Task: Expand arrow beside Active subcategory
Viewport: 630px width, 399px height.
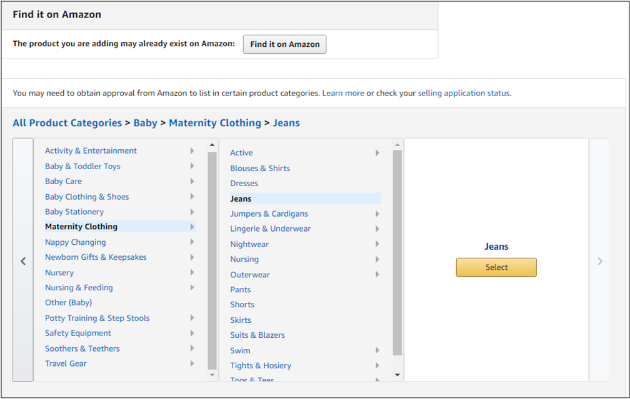Action: (377, 152)
